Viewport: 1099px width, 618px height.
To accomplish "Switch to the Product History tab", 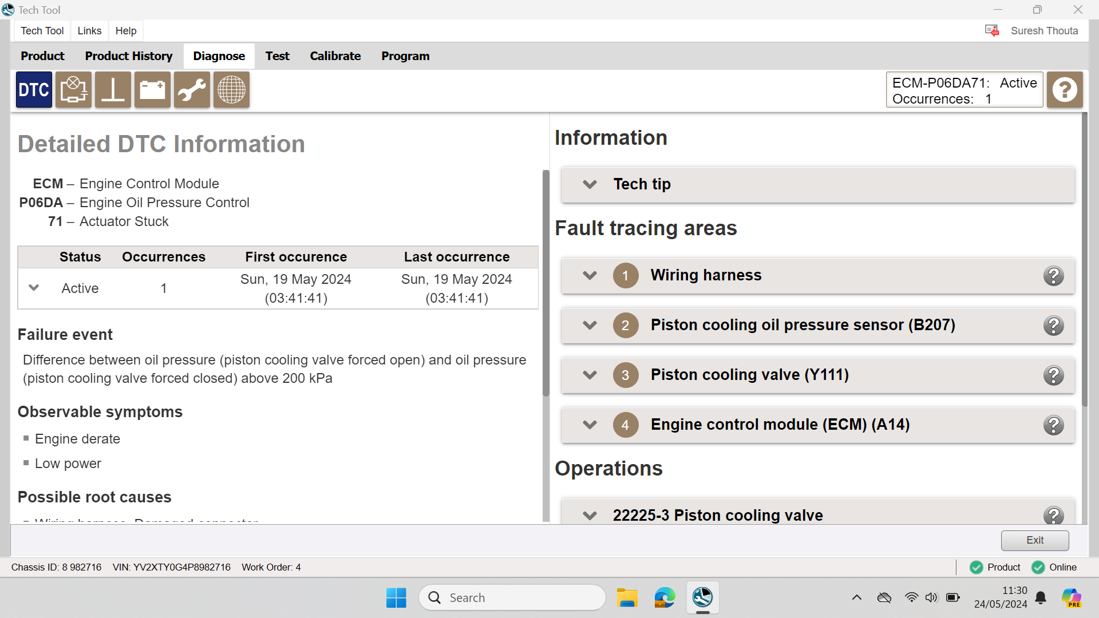I will tap(129, 56).
